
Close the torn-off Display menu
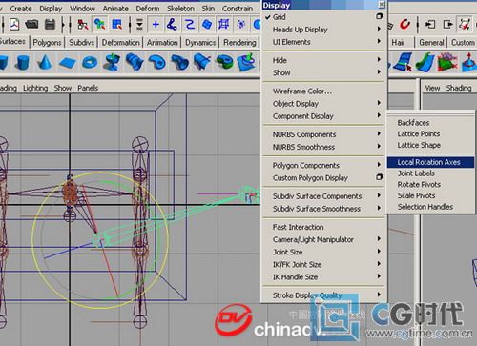(382, 5)
